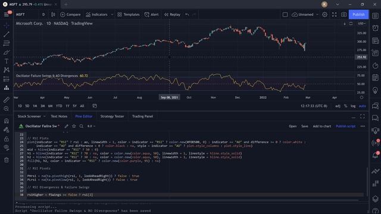This screenshot has width=381, height=214.
Task: Toggle stay in drawing mode
Action: pyautogui.click(x=7, y=130)
